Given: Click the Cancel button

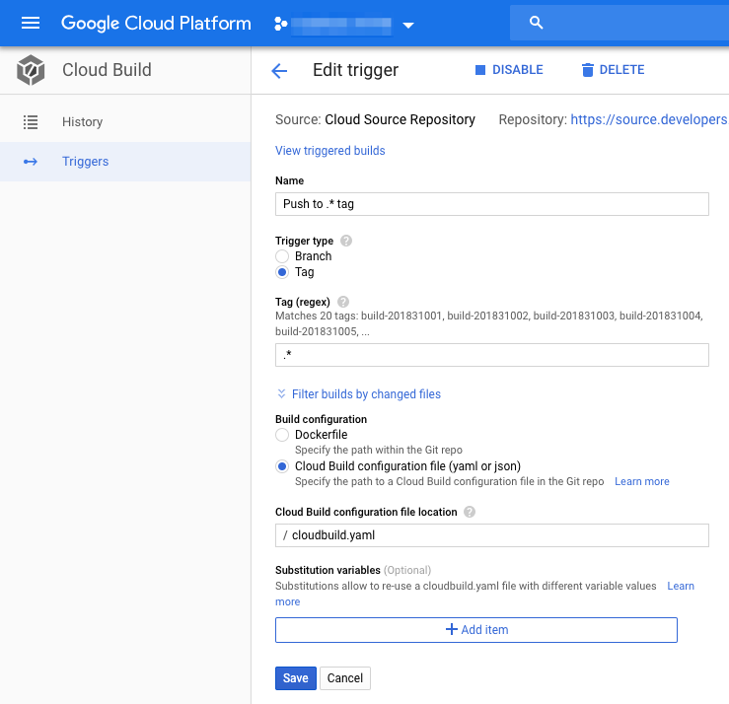Looking at the screenshot, I should pyautogui.click(x=345, y=678).
